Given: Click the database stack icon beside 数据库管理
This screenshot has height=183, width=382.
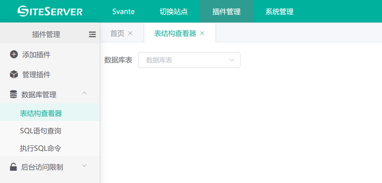Looking at the screenshot, I should coord(13,94).
